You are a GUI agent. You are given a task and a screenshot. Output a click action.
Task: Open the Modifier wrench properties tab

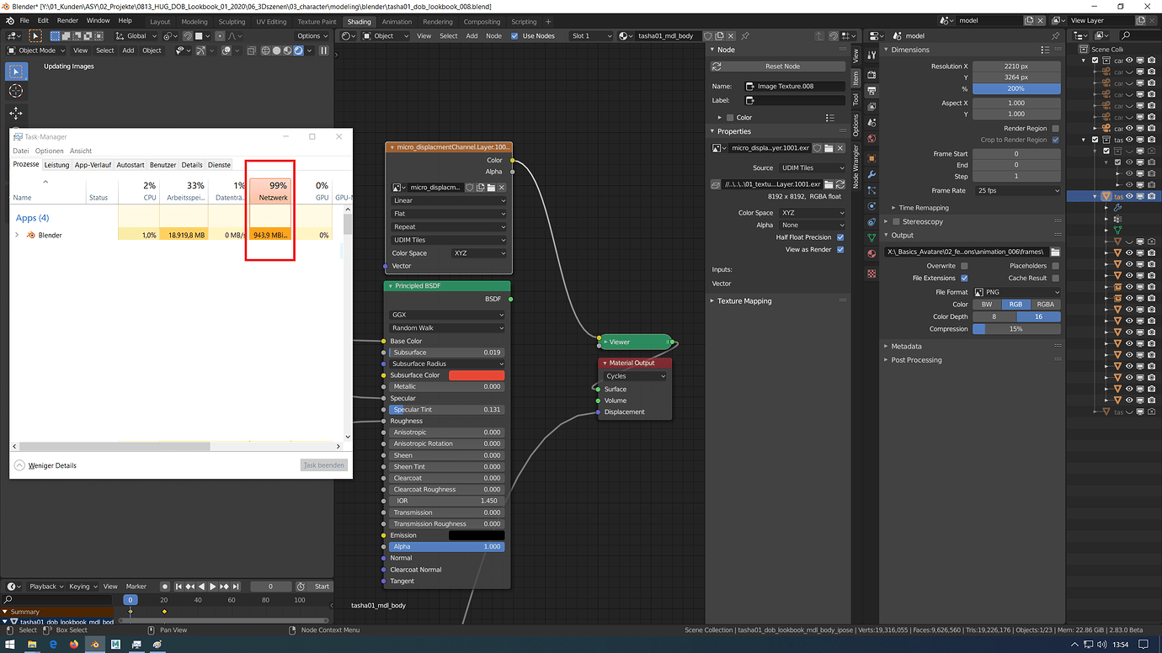pos(871,174)
